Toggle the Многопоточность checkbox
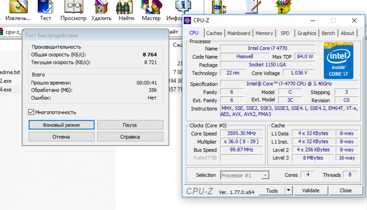 [31, 112]
